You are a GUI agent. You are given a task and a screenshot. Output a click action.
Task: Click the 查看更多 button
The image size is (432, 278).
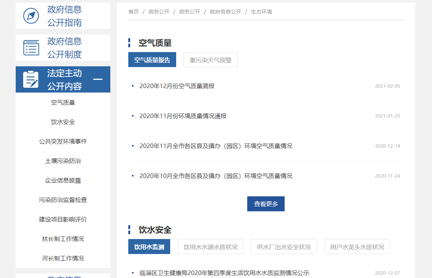click(x=266, y=204)
